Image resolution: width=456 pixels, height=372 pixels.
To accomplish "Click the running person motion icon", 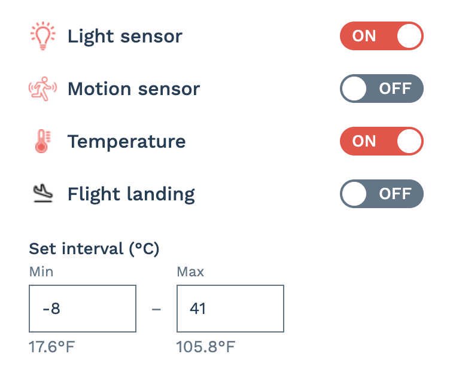I will (42, 89).
